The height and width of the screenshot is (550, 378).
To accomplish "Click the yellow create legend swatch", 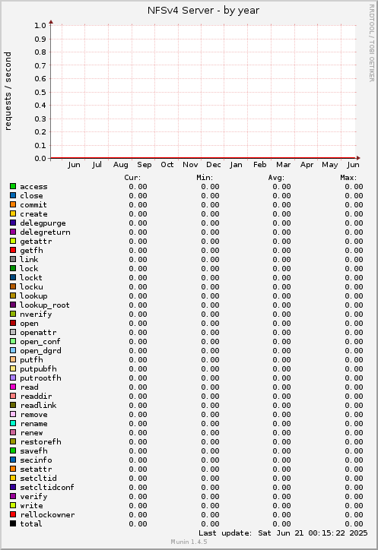I will [13, 213].
